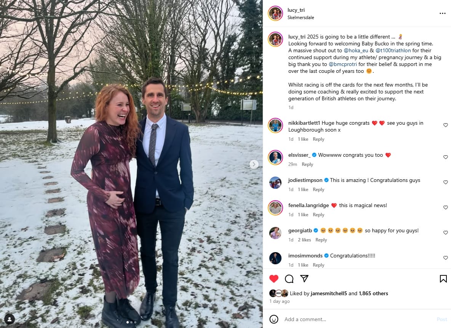Open emoji picker in comment box
The width and height of the screenshot is (451, 328).
click(x=273, y=319)
